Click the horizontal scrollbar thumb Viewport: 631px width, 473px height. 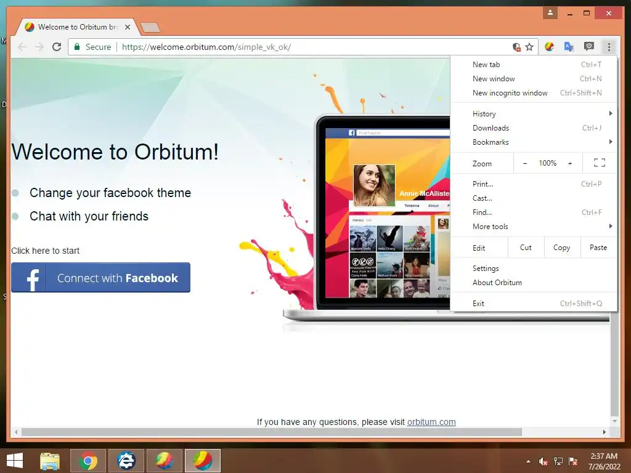coord(272,432)
